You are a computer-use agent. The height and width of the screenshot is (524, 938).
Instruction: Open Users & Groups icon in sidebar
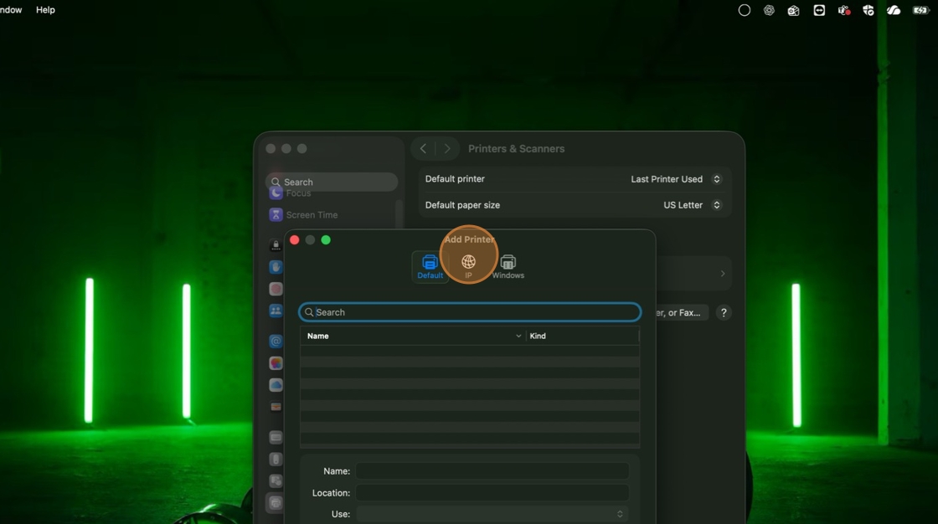(276, 311)
